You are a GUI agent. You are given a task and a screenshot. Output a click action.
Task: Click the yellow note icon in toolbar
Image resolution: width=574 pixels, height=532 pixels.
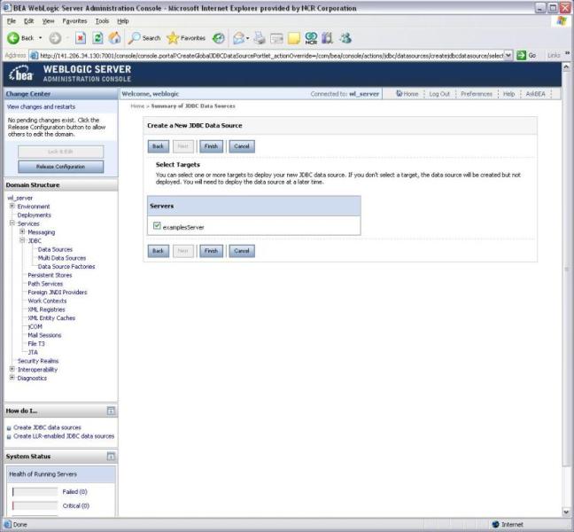coord(294,38)
